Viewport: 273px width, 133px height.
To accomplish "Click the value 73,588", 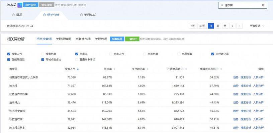I will [x=71, y=77].
